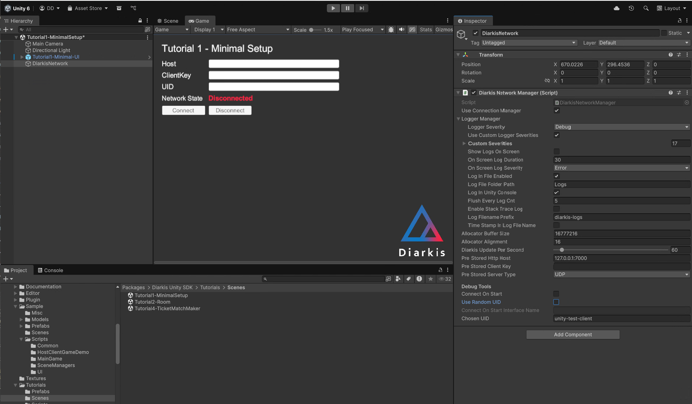This screenshot has height=404, width=692.
Task: Expand the Custom Severities list
Action: click(x=464, y=143)
